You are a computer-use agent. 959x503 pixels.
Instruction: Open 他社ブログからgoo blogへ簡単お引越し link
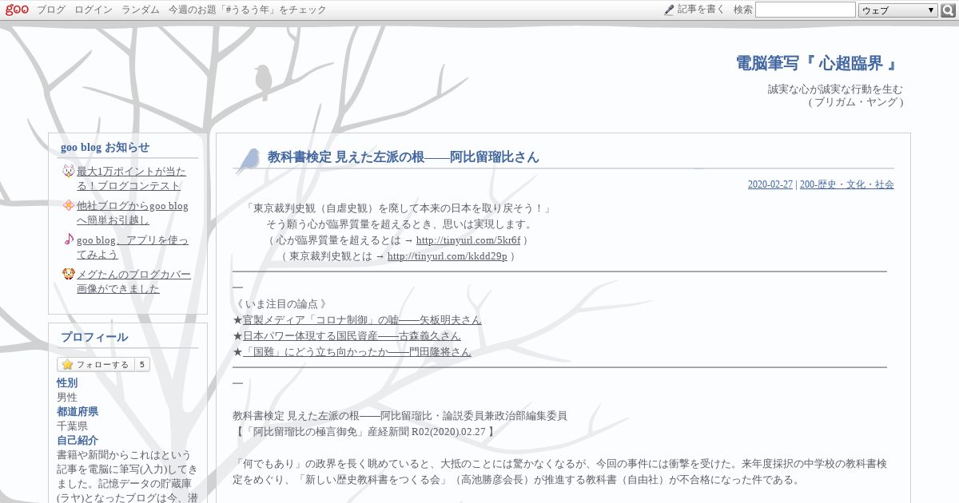pos(133,213)
